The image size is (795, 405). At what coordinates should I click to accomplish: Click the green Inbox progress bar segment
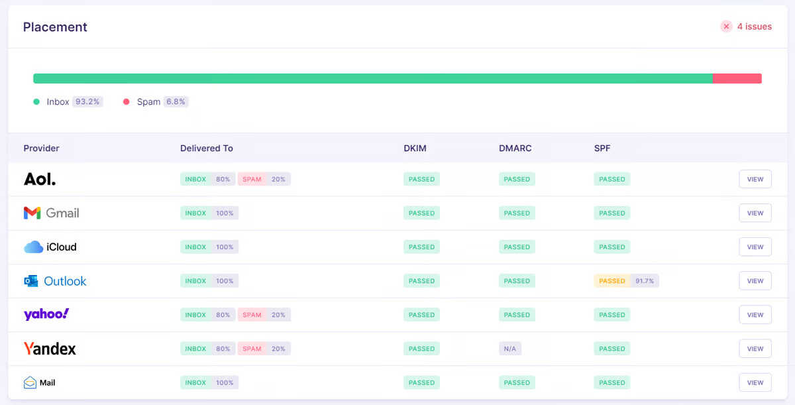tap(372, 78)
